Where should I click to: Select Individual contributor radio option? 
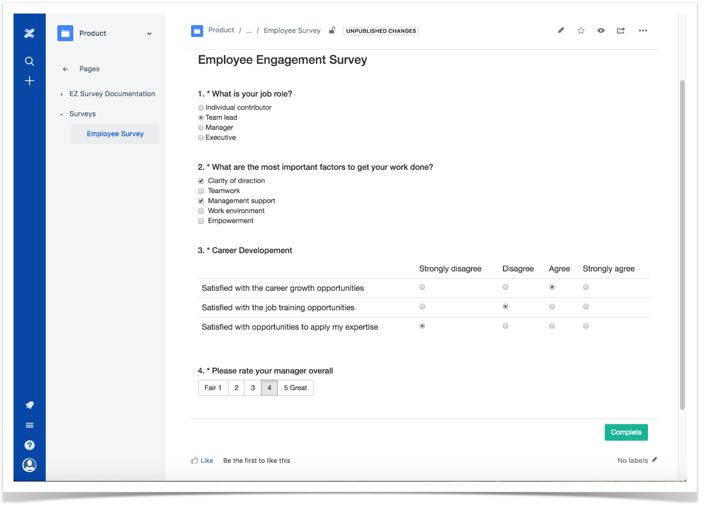click(201, 108)
